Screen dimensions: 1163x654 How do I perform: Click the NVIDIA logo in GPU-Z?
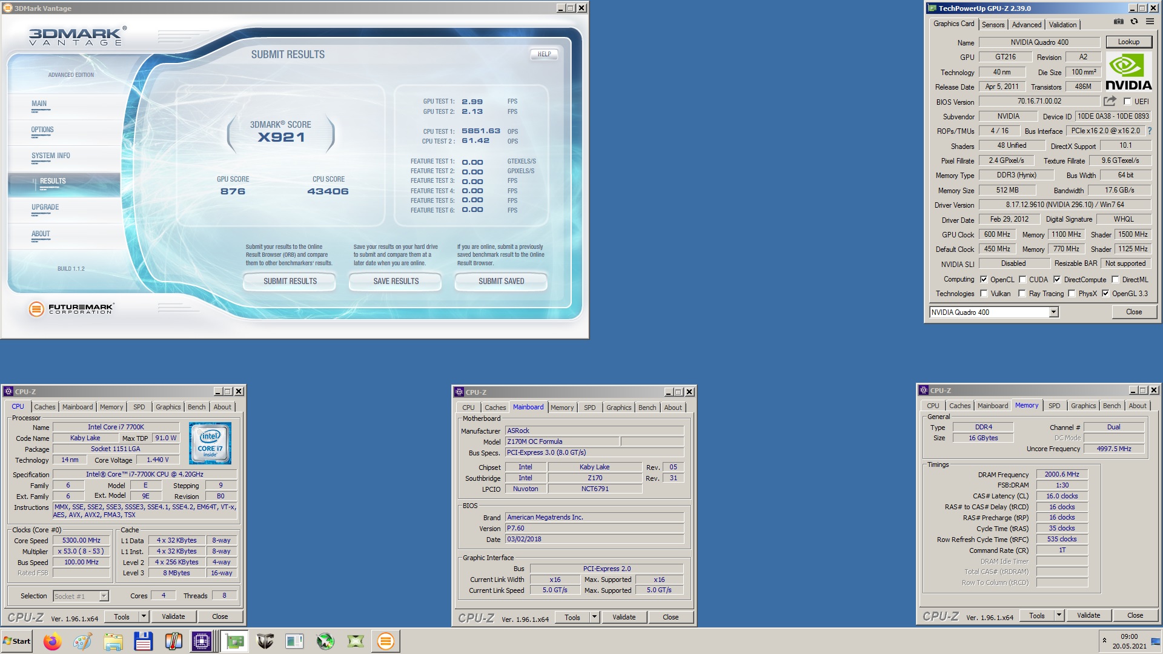coord(1128,71)
